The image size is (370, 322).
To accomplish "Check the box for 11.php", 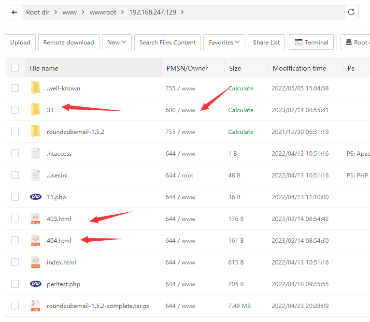I will (15, 197).
